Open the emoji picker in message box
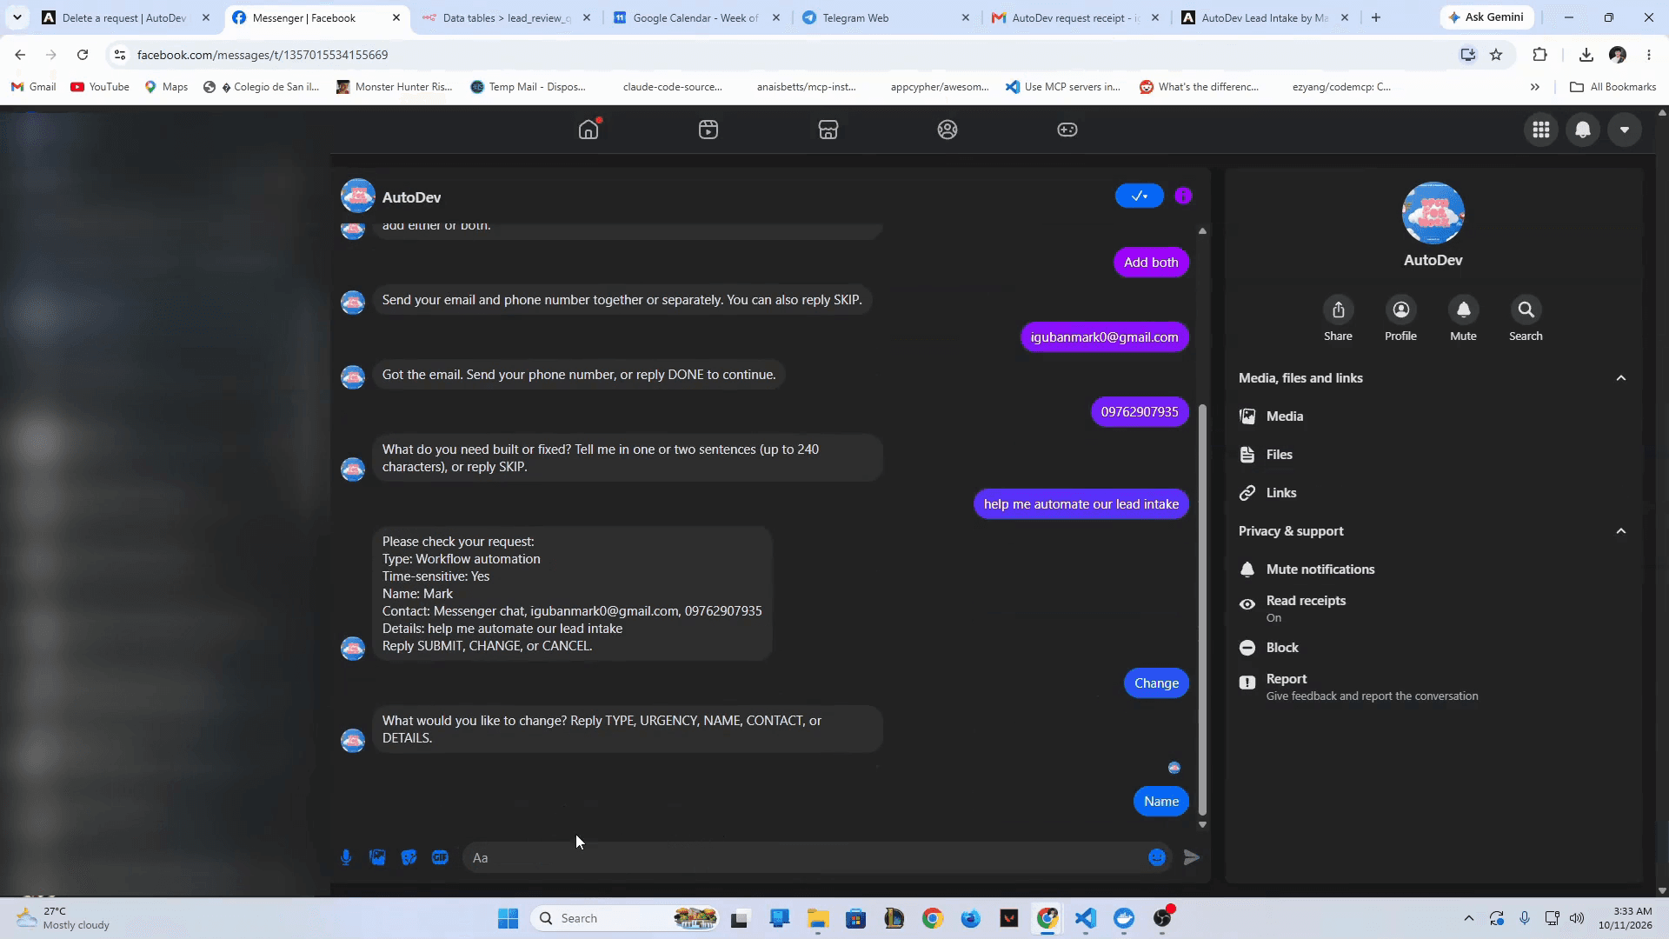 (x=1157, y=857)
